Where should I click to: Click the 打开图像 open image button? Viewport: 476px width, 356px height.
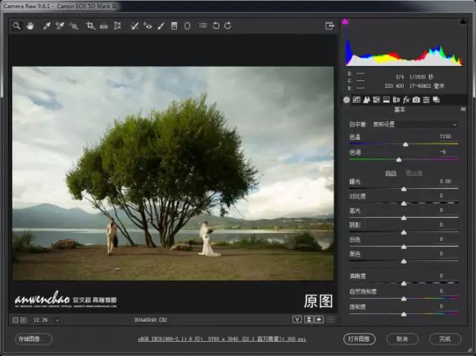[x=359, y=339]
